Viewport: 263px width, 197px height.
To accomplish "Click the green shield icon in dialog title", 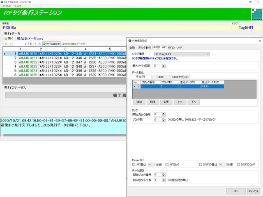I will pyautogui.click(x=130, y=41).
